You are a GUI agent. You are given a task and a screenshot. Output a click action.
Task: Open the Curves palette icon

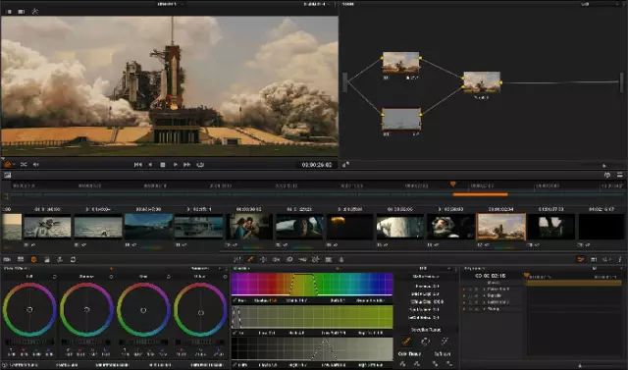point(237,260)
